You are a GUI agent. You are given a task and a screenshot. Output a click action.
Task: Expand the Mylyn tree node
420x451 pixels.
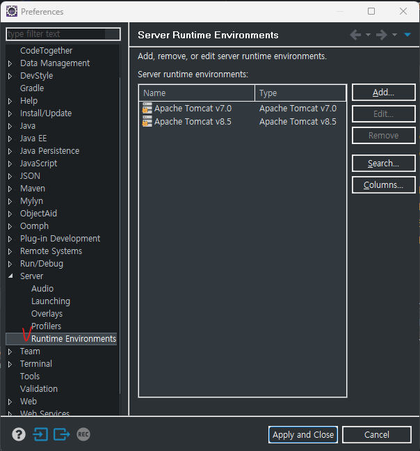10,201
